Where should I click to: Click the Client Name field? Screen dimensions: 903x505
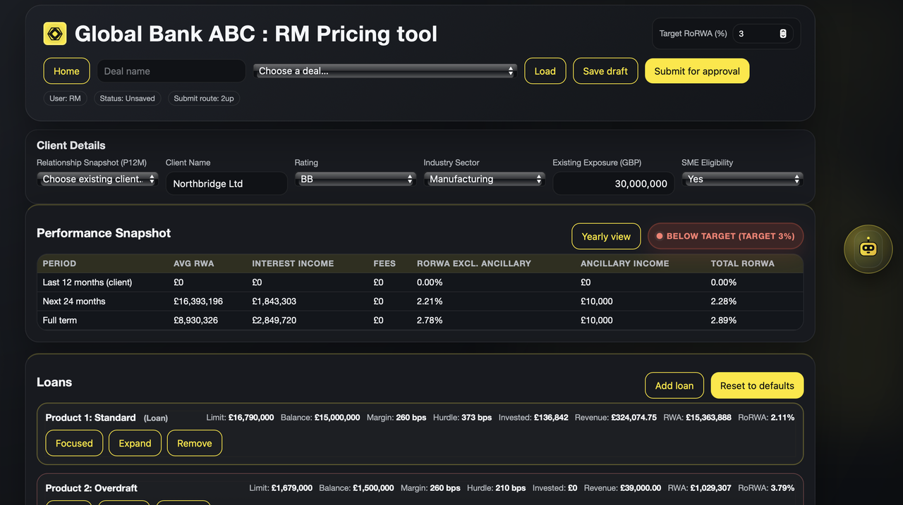pos(226,184)
